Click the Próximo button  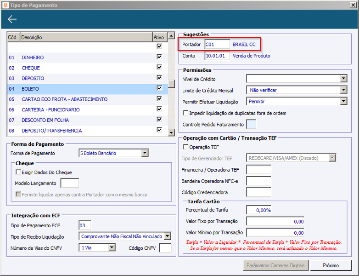coord(331,265)
